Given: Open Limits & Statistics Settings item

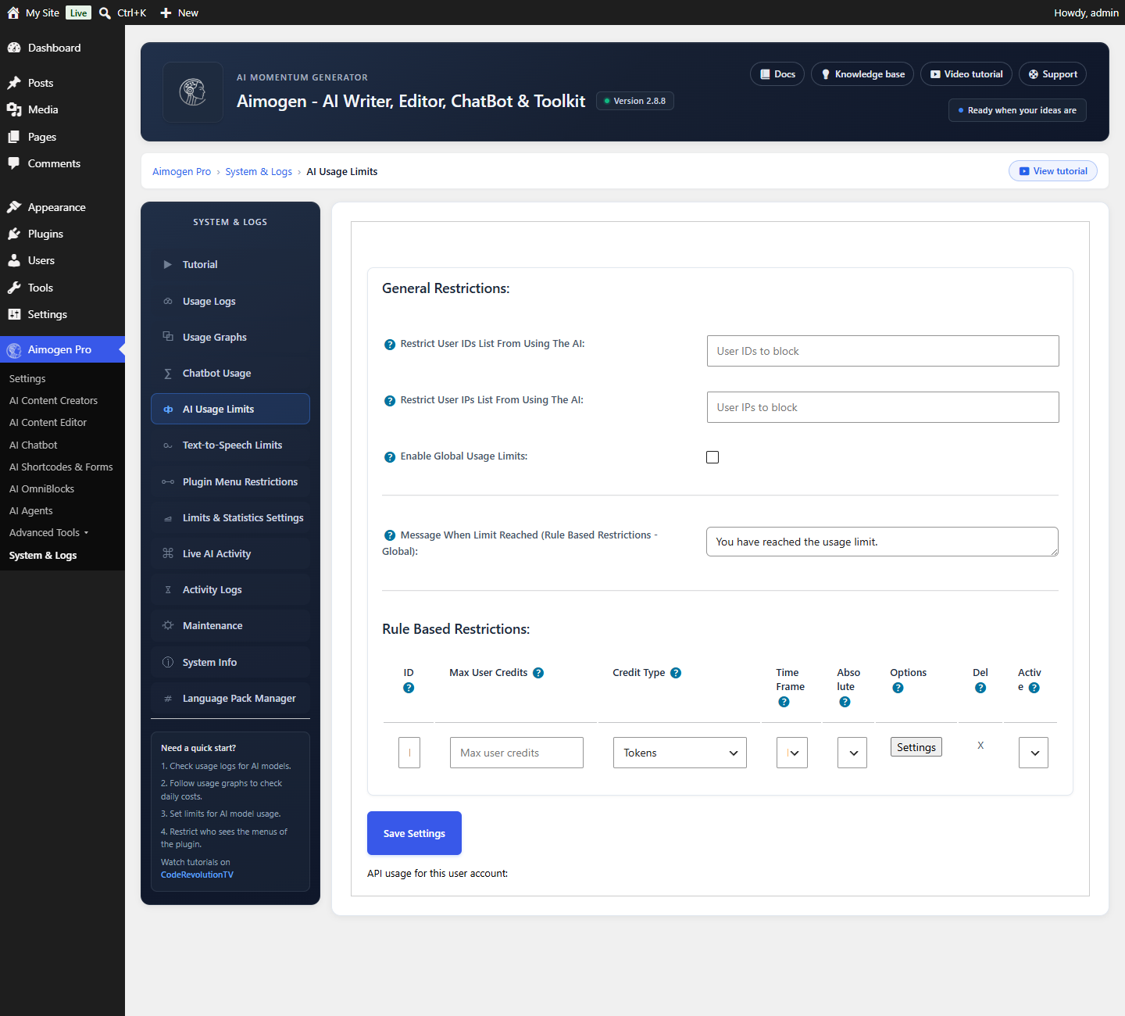Looking at the screenshot, I should click(x=230, y=517).
